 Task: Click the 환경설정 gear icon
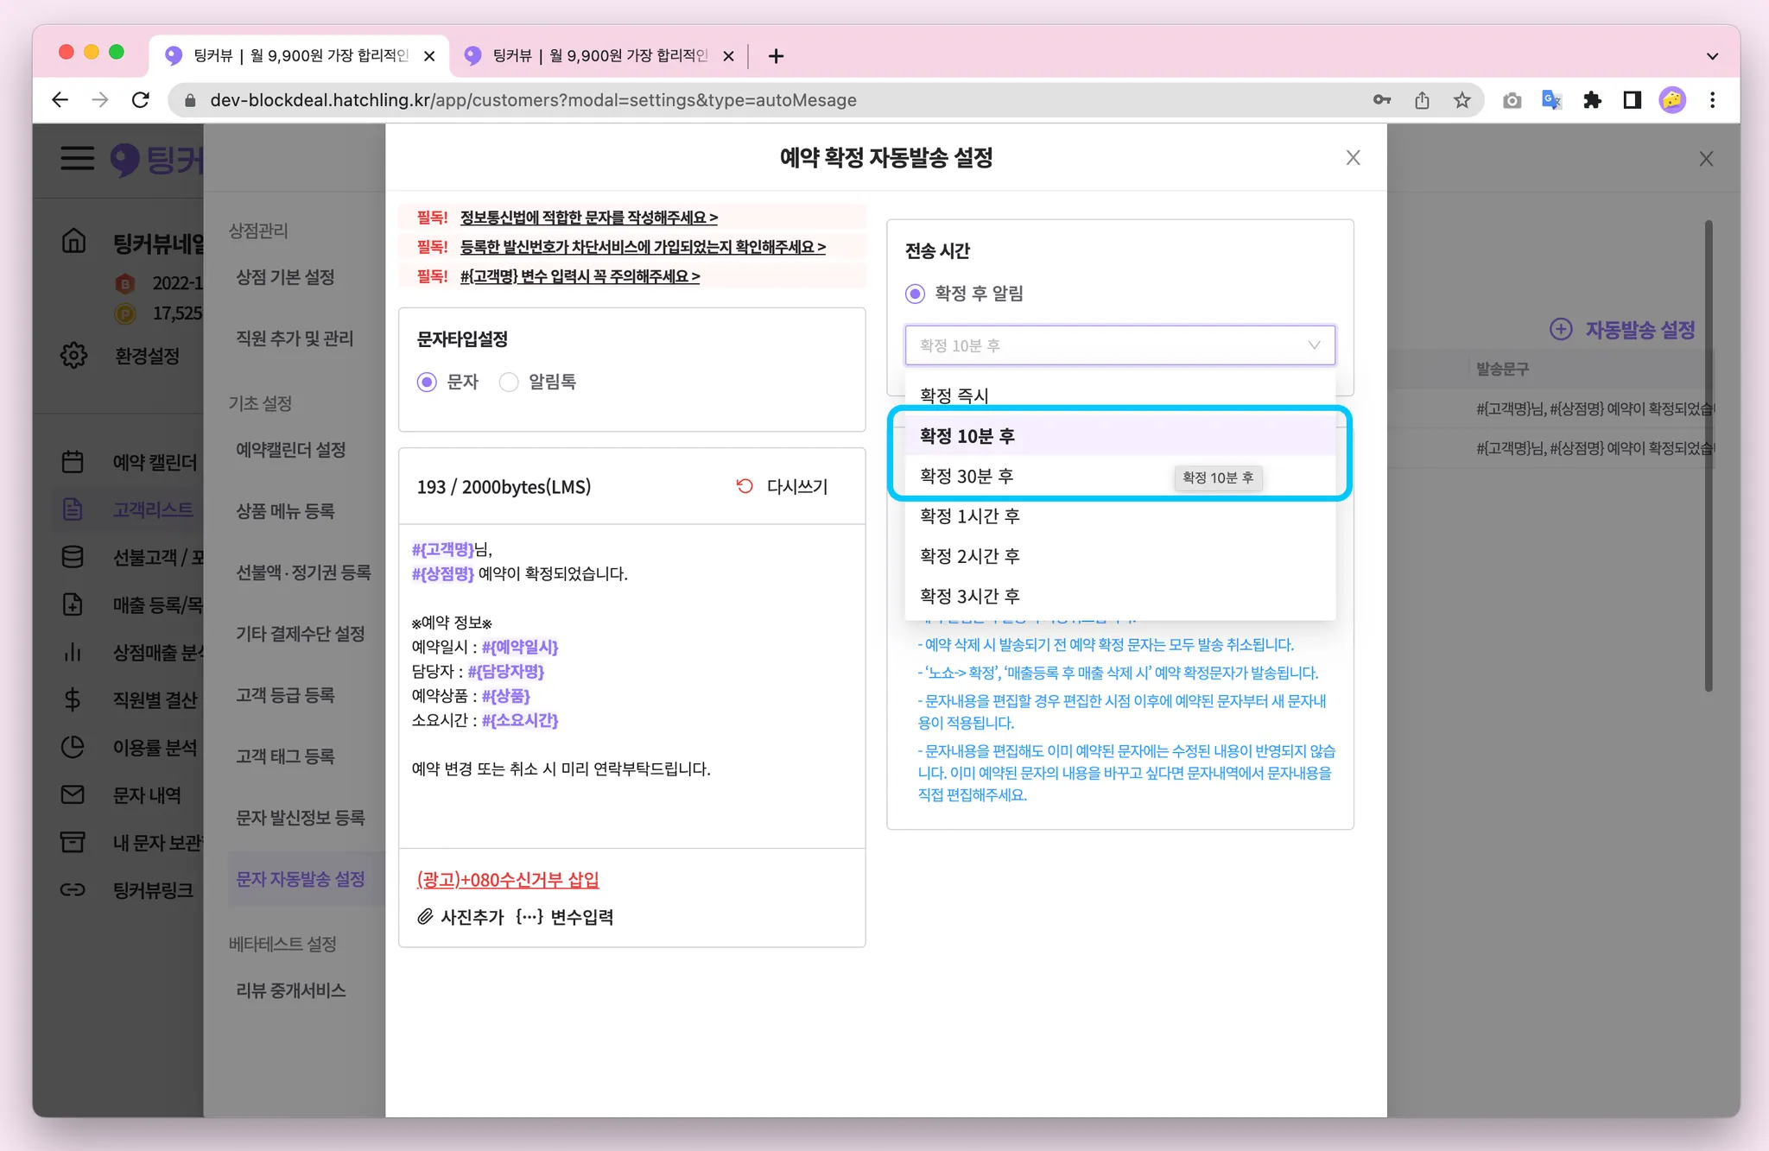pyautogui.click(x=73, y=355)
